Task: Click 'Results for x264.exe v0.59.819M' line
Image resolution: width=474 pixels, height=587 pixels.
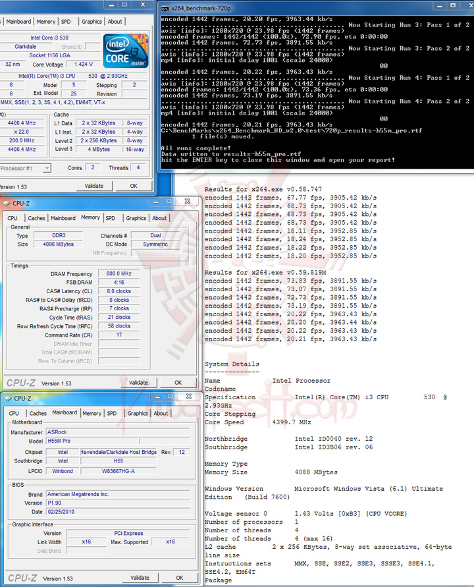Action: pos(265,273)
